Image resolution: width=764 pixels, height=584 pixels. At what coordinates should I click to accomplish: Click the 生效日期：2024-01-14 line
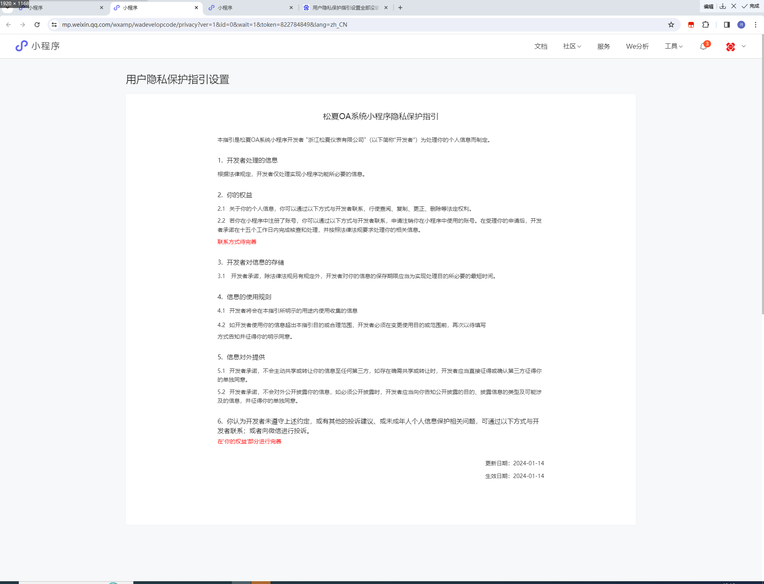click(515, 476)
